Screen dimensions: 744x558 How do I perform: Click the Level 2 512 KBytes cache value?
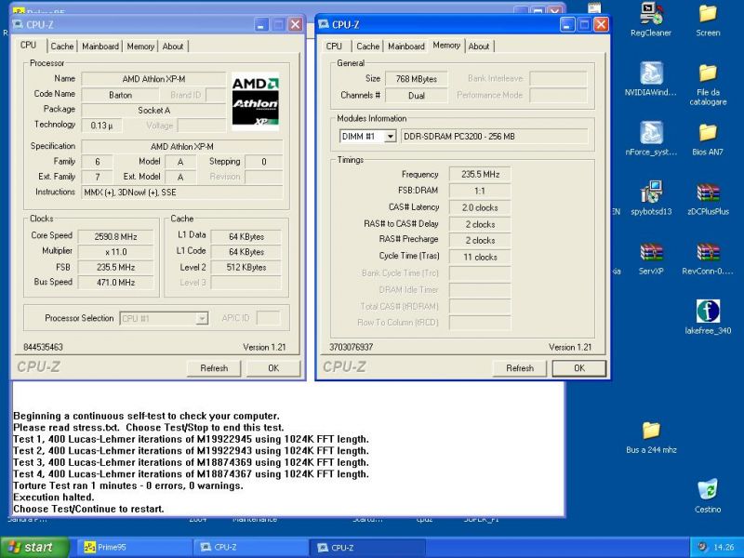tap(246, 267)
